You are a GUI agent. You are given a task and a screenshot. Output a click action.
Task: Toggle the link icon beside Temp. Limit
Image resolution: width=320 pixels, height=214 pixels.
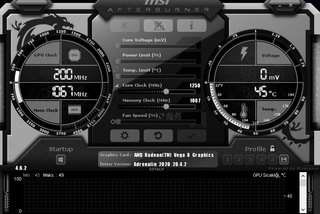click(x=116, y=70)
